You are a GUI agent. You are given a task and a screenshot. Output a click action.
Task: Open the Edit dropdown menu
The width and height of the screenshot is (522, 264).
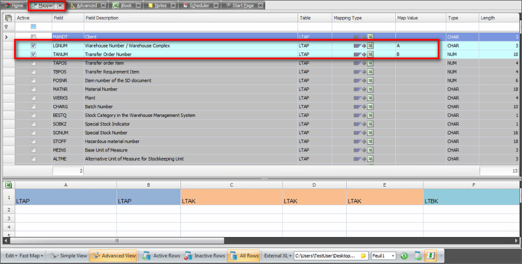pyautogui.click(x=11, y=256)
